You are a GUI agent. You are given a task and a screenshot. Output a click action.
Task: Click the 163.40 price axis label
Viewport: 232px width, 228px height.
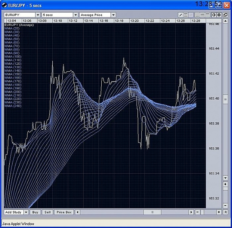(214, 99)
